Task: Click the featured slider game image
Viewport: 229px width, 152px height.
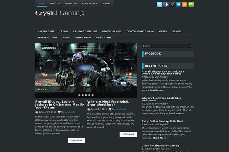Action: coord(86,68)
